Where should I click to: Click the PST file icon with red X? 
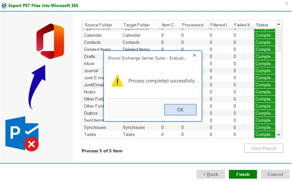(x=22, y=133)
